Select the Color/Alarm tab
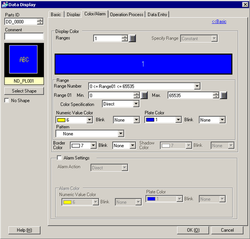Screen dimensions: 250x239 (x=95, y=14)
